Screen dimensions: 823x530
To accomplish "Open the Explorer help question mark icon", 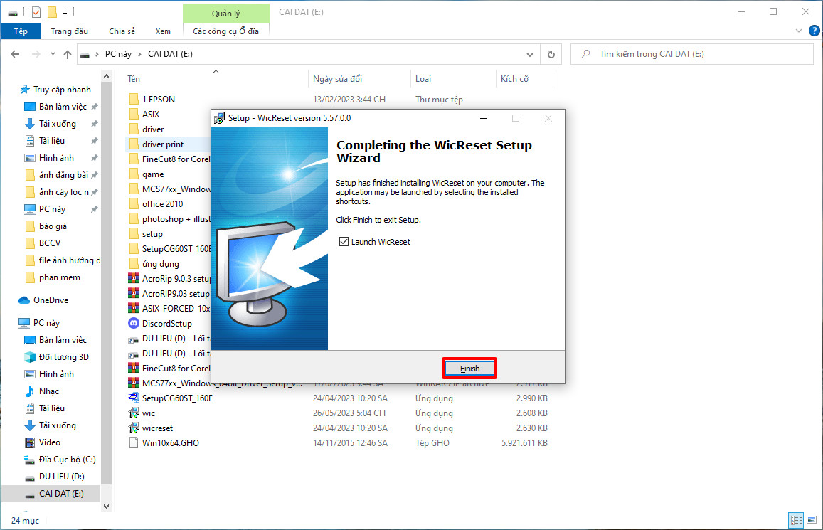I will click(x=814, y=31).
